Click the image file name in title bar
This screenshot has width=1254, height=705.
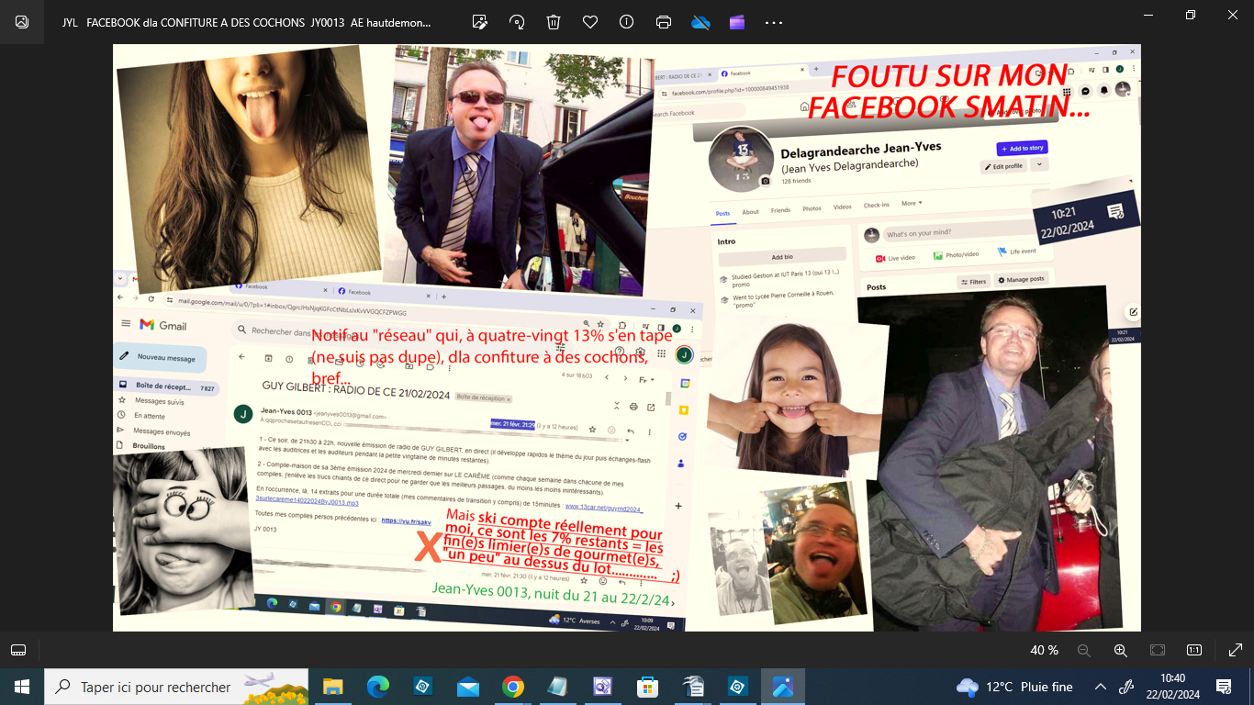click(x=246, y=22)
